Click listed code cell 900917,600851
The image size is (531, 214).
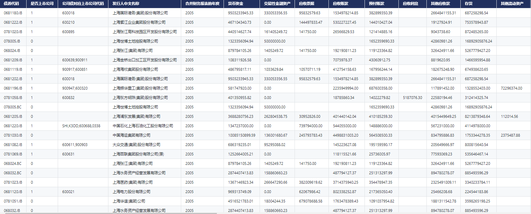[x=75, y=69]
